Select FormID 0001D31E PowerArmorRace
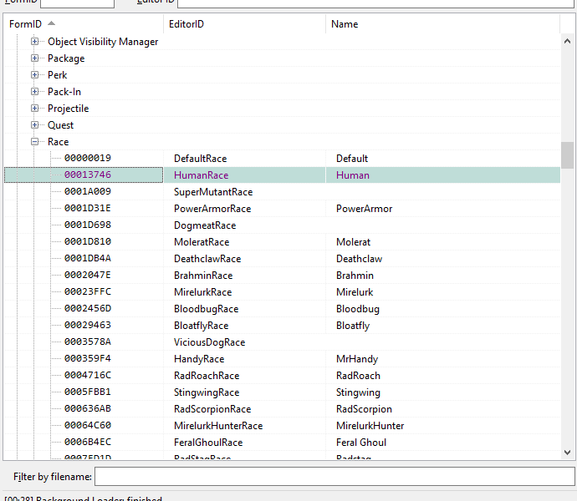This screenshot has width=577, height=501. [x=212, y=209]
